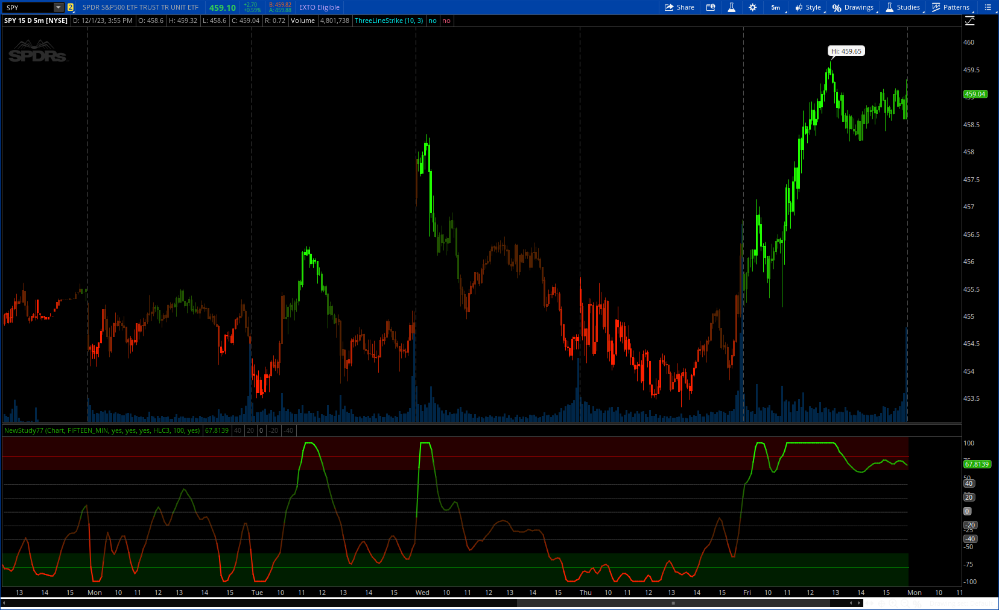Click the SPDR S&P500 ETF TRUST description
Image resolution: width=999 pixels, height=610 pixels.
click(x=141, y=7)
